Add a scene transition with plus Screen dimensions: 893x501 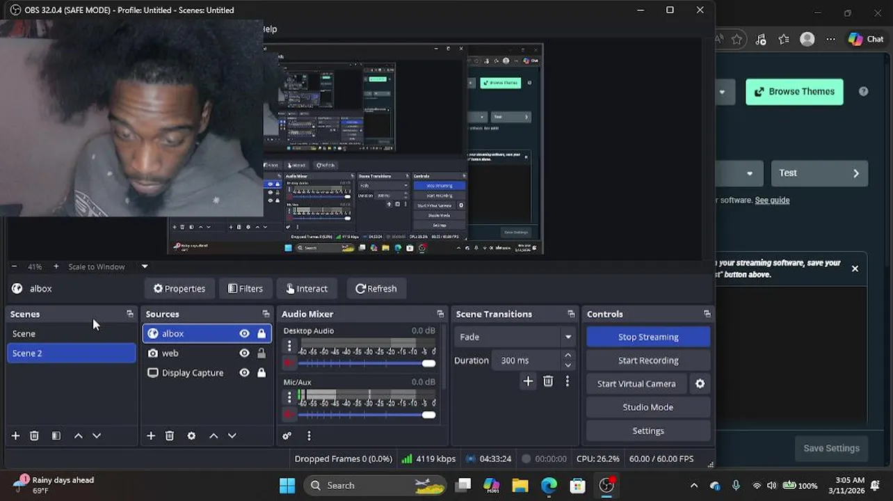(x=528, y=381)
